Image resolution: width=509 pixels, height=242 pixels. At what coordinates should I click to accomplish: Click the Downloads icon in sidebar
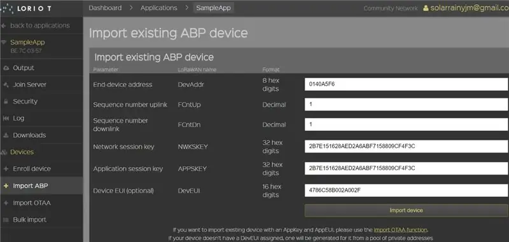click(x=6, y=135)
